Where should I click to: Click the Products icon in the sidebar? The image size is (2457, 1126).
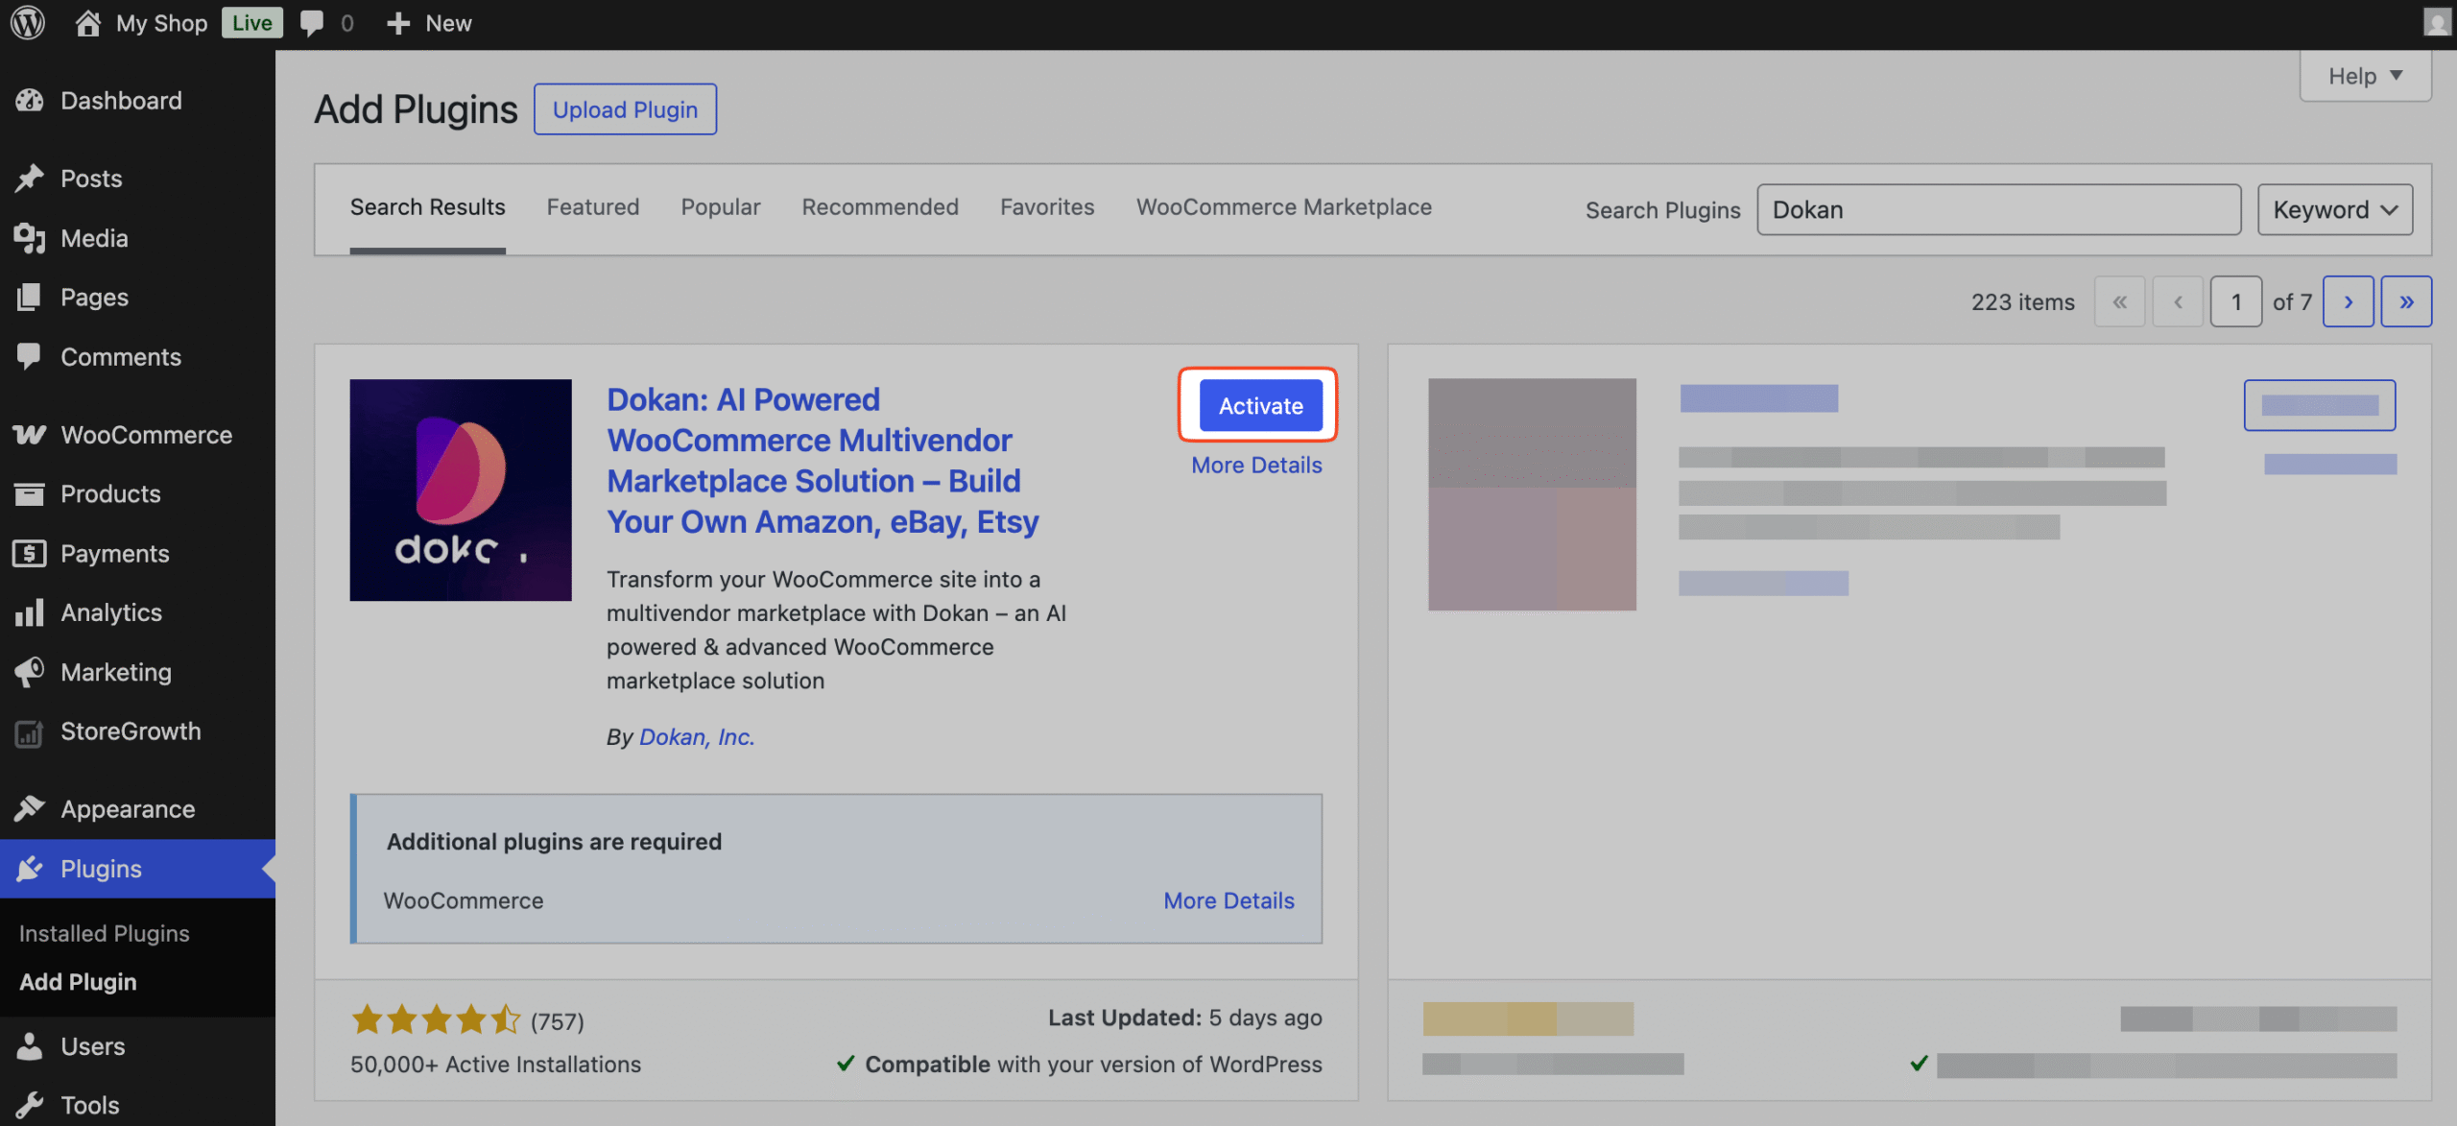30,493
